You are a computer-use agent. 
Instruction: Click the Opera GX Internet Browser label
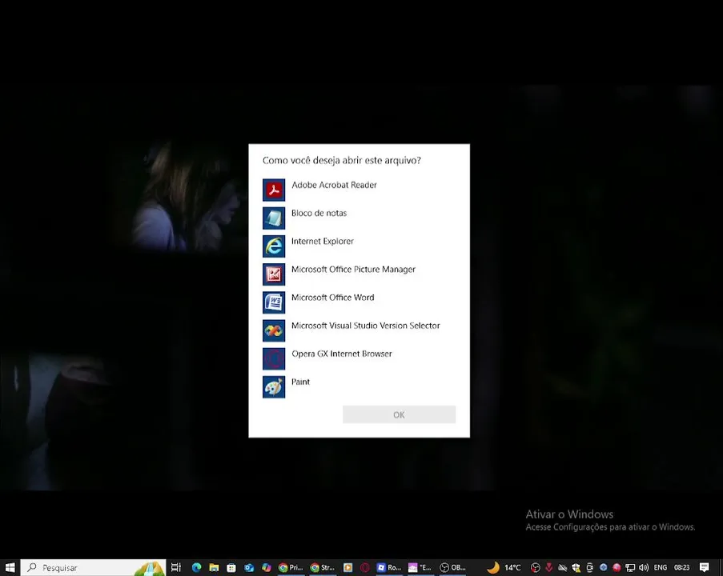coord(342,354)
